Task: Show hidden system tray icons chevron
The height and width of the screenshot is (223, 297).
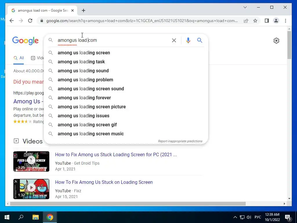Action: (235, 217)
